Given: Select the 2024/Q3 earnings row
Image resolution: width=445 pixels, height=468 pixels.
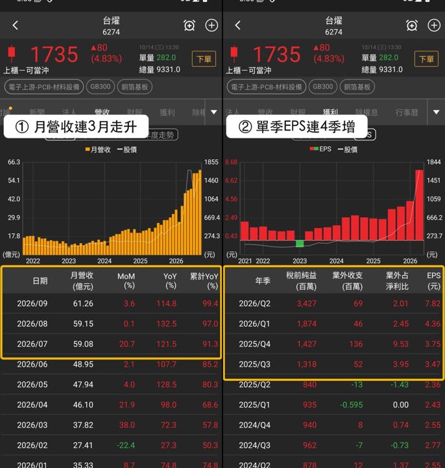Looking at the screenshot, I should click(x=333, y=445).
